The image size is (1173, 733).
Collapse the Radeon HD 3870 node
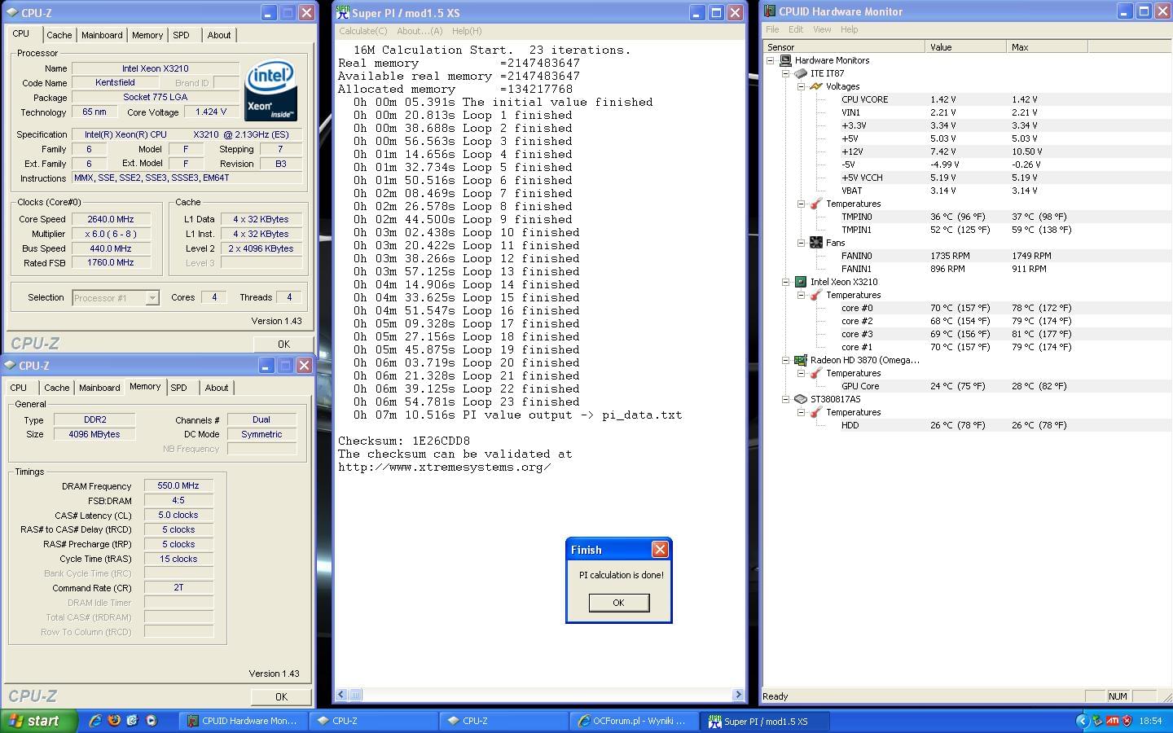(x=785, y=360)
